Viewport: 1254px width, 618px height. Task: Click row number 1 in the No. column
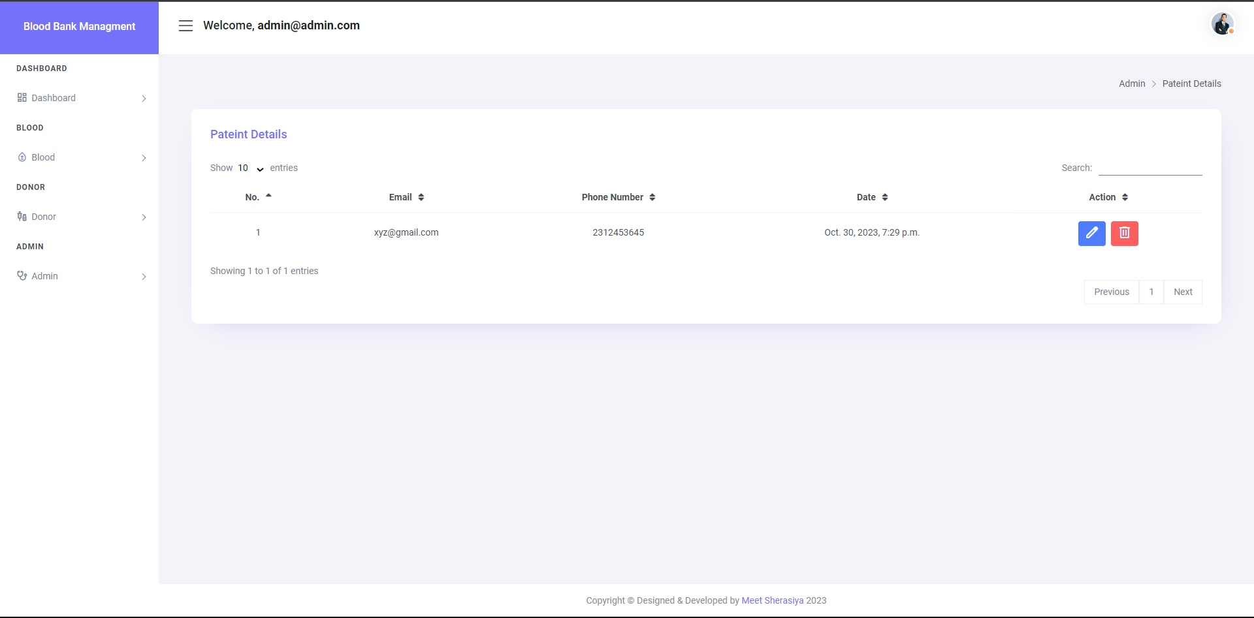point(258,232)
